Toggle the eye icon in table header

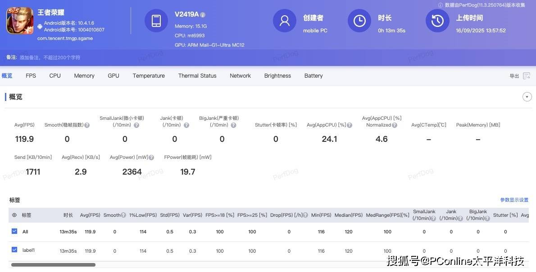coord(14,215)
